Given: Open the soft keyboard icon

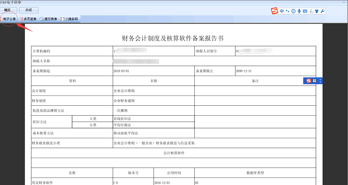Looking at the screenshot, I should [x=305, y=11].
